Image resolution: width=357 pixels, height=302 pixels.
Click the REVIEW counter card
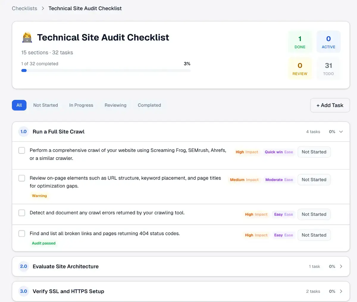click(x=300, y=68)
